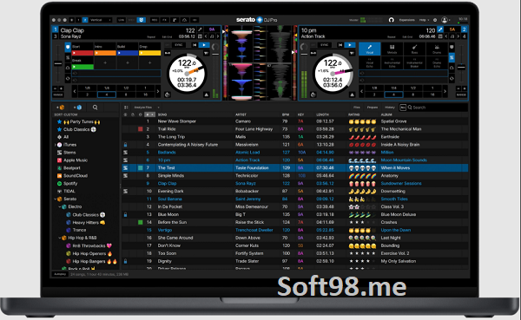
Task: Click the add crate icon in library sidebar
Action: (61, 108)
